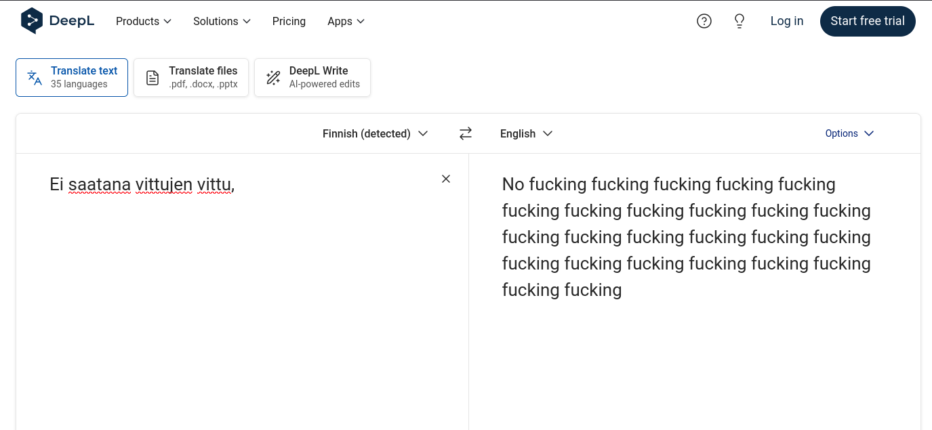This screenshot has height=430, width=932.
Task: Click the Translate text language icon
Action: (35, 78)
